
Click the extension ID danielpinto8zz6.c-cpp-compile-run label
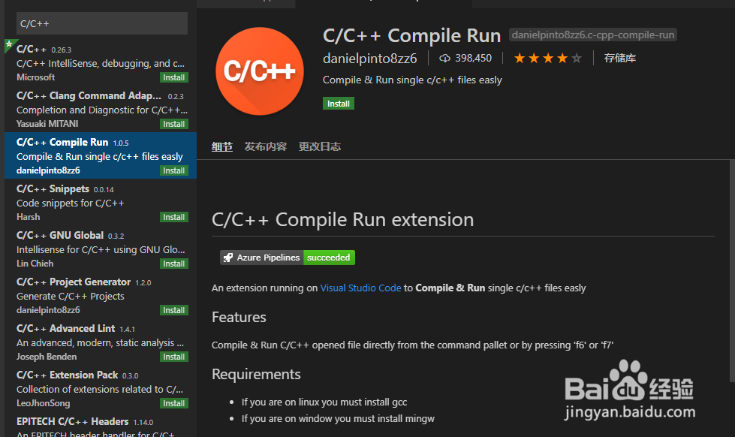(593, 35)
